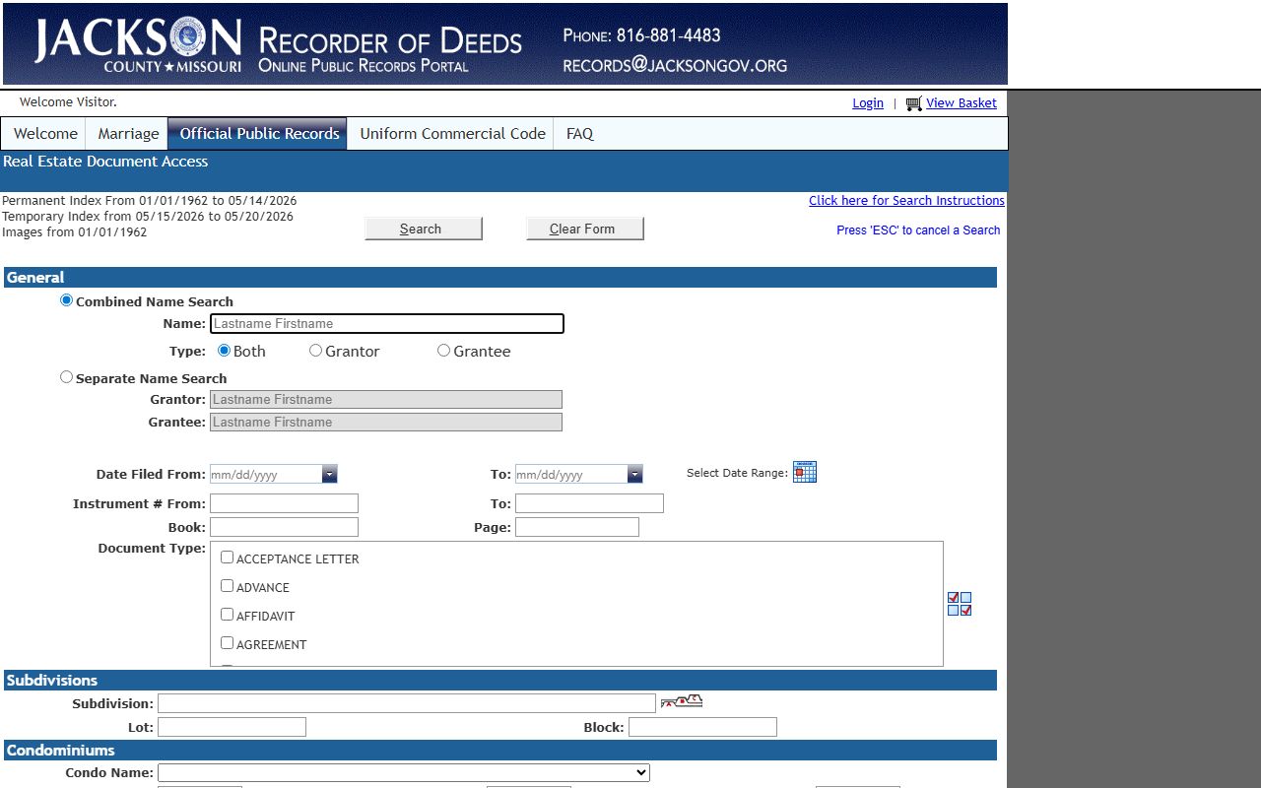Screen dimensions: 1261x788
Task: Click the select-all document types checkmark icon
Action: tap(960, 604)
